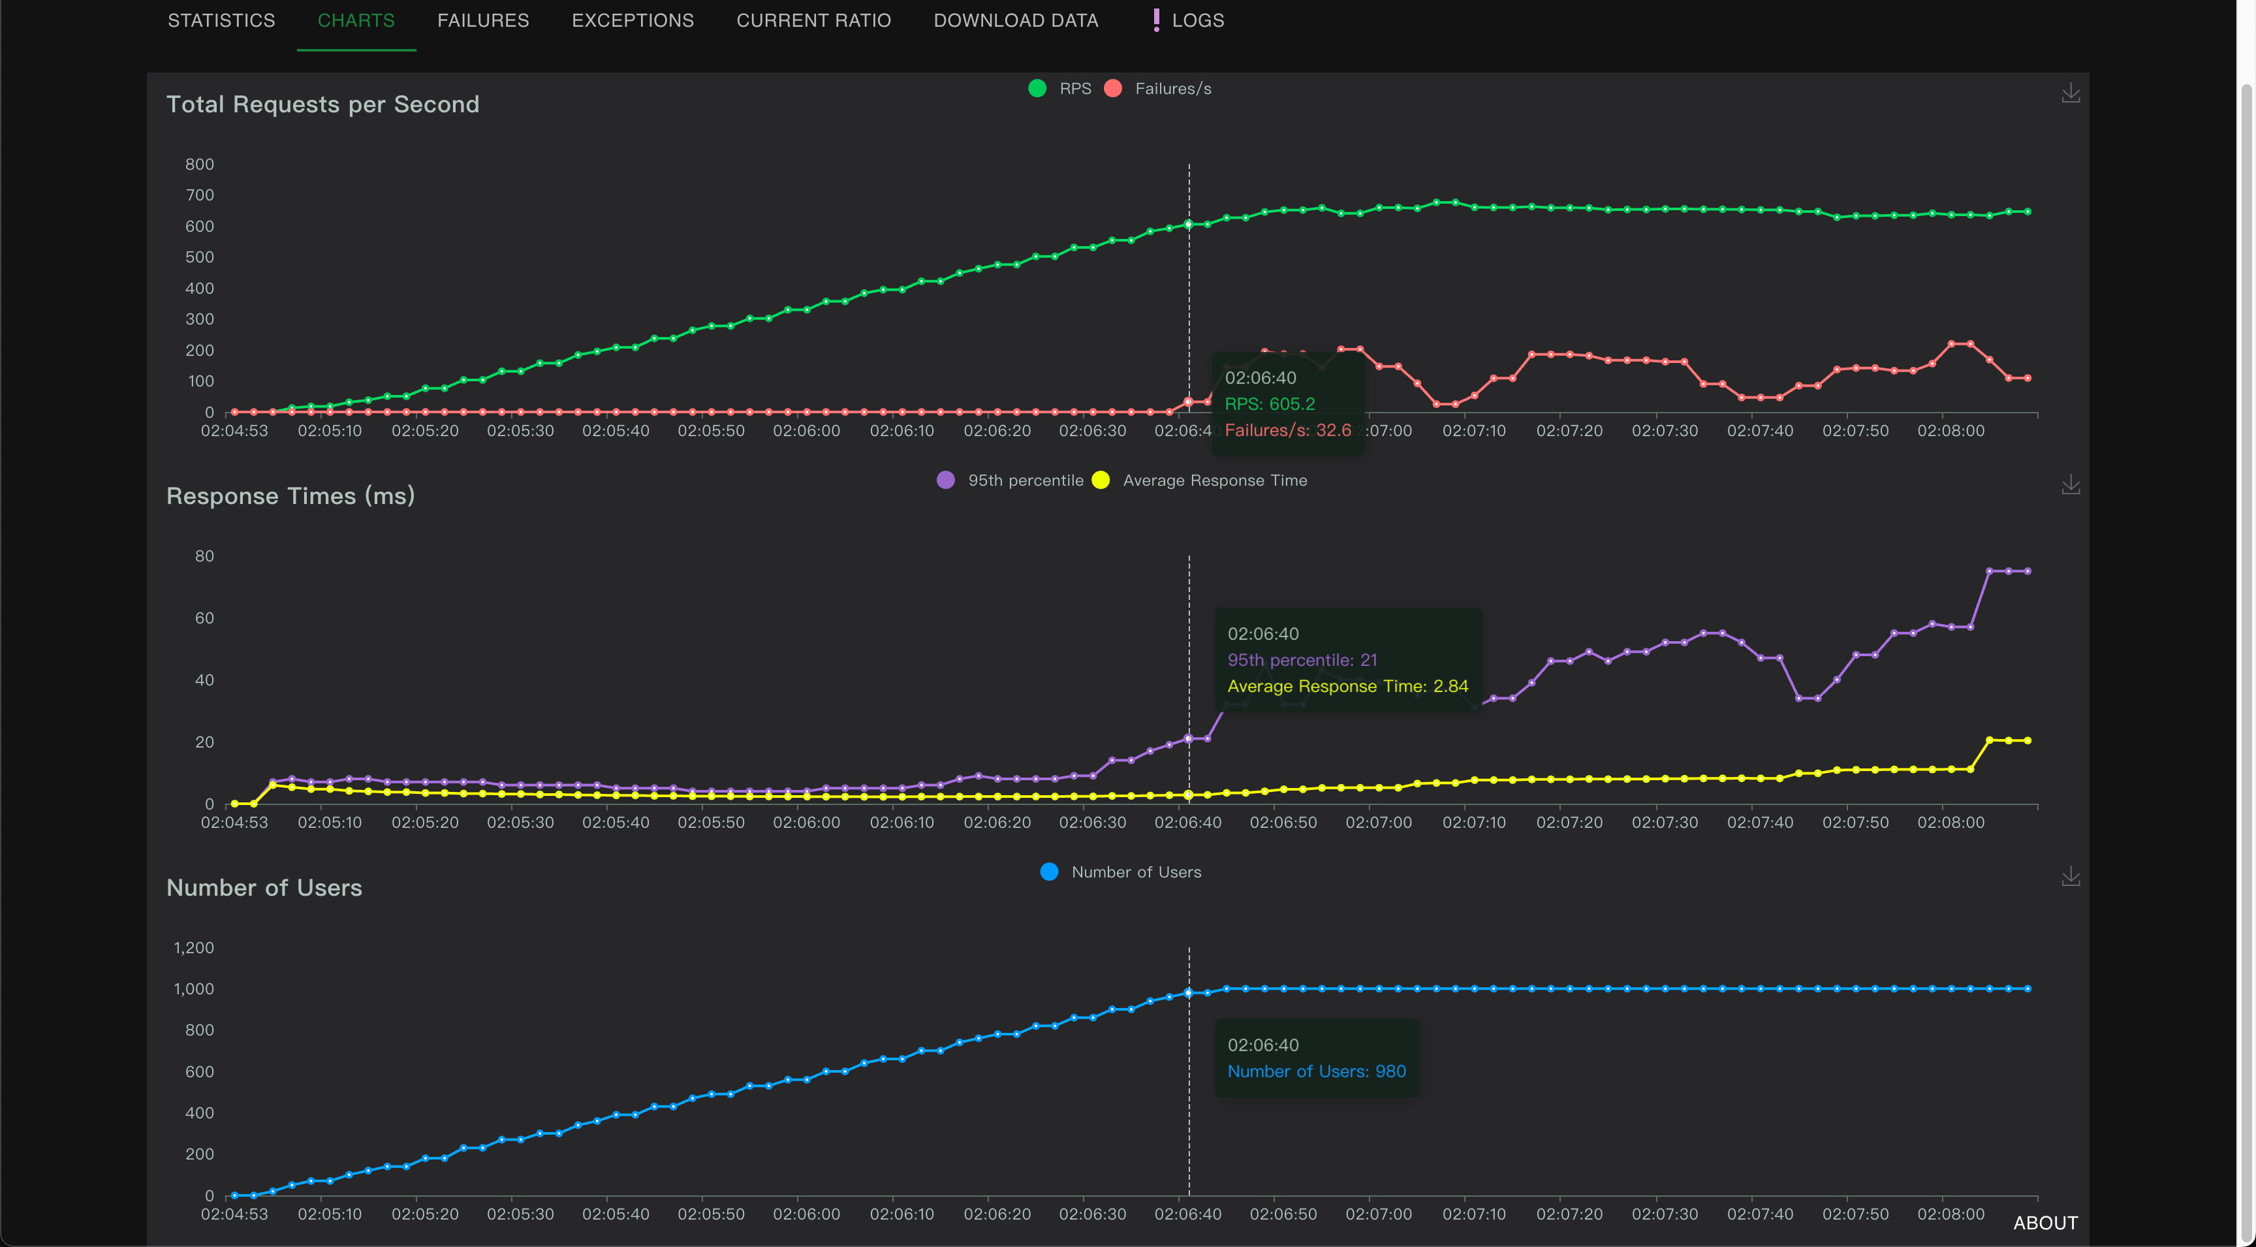This screenshot has width=2256, height=1247.
Task: Open the About link
Action: (x=2045, y=1222)
